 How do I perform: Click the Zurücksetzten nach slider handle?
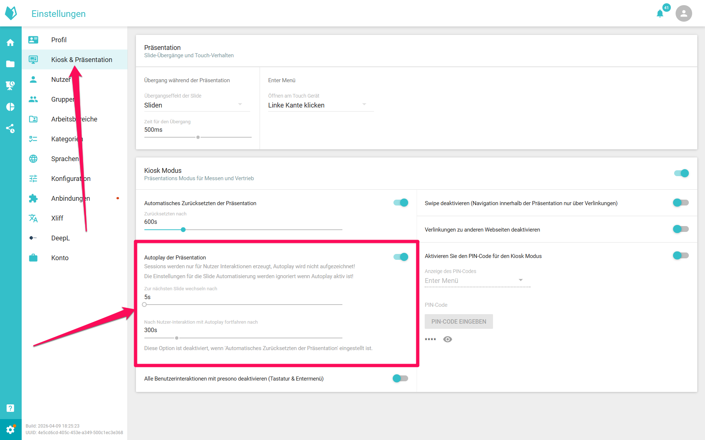click(x=183, y=230)
